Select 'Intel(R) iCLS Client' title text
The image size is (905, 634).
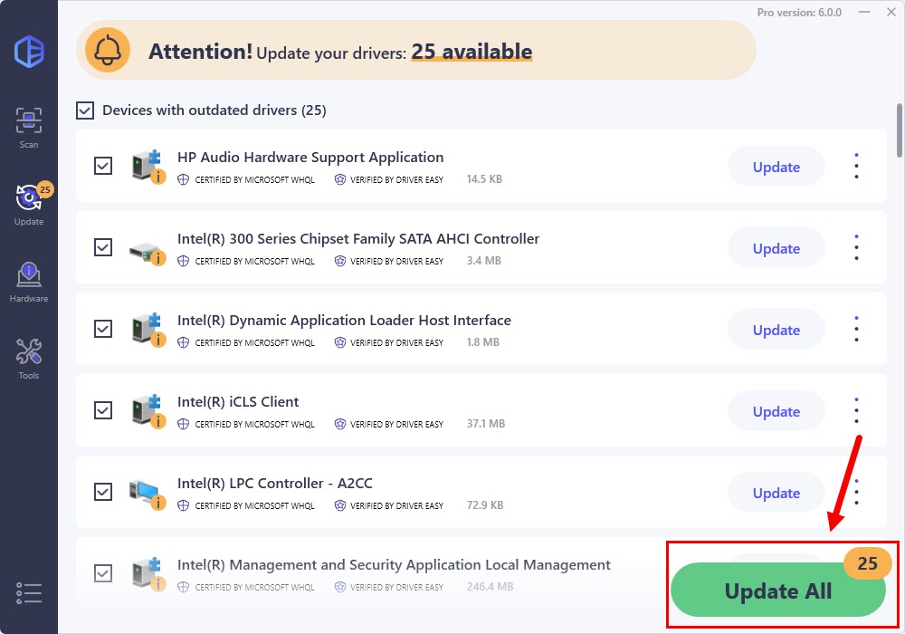point(238,402)
